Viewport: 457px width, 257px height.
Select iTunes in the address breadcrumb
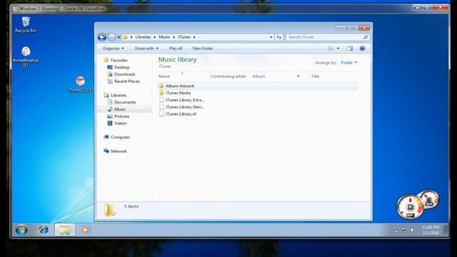tap(184, 37)
